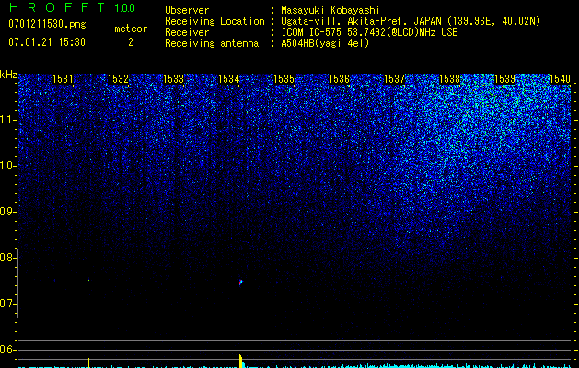
Task: Click the 1539 time marker
Action: (504, 78)
